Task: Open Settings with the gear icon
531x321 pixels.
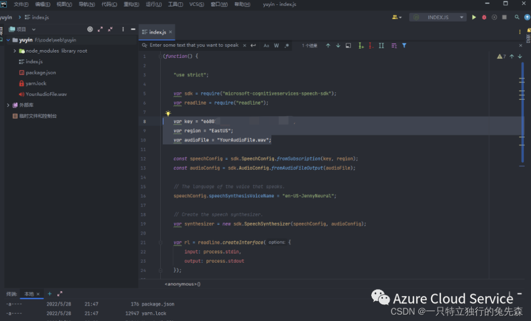Action: pyautogui.click(x=495, y=17)
